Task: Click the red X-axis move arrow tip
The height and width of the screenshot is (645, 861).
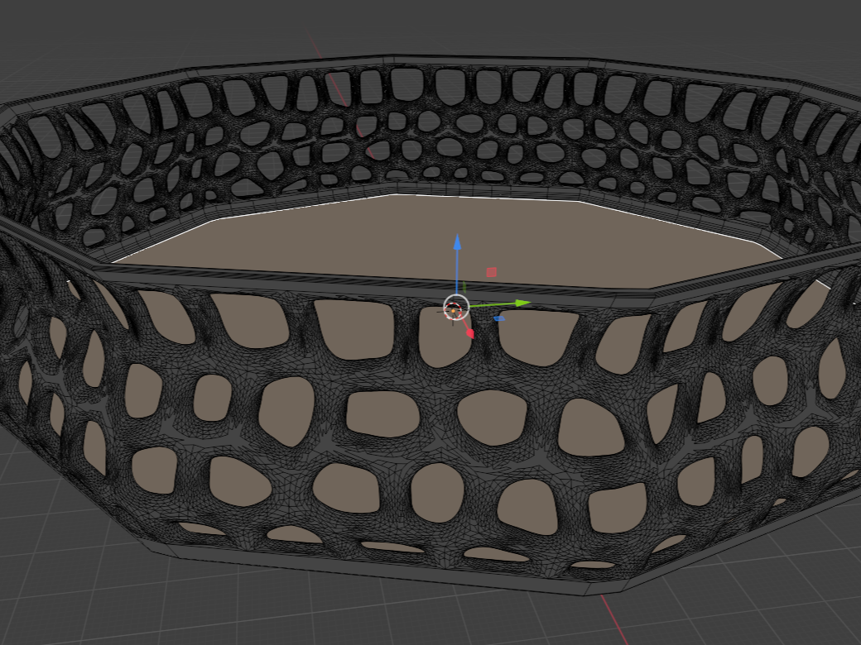Action: 469,333
